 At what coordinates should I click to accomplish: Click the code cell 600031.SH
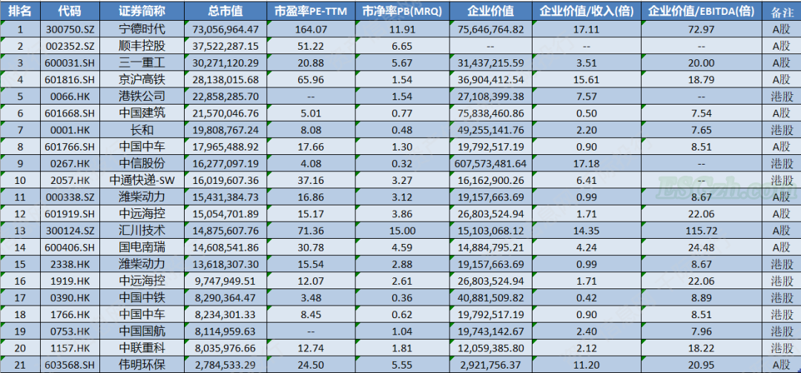[x=70, y=63]
